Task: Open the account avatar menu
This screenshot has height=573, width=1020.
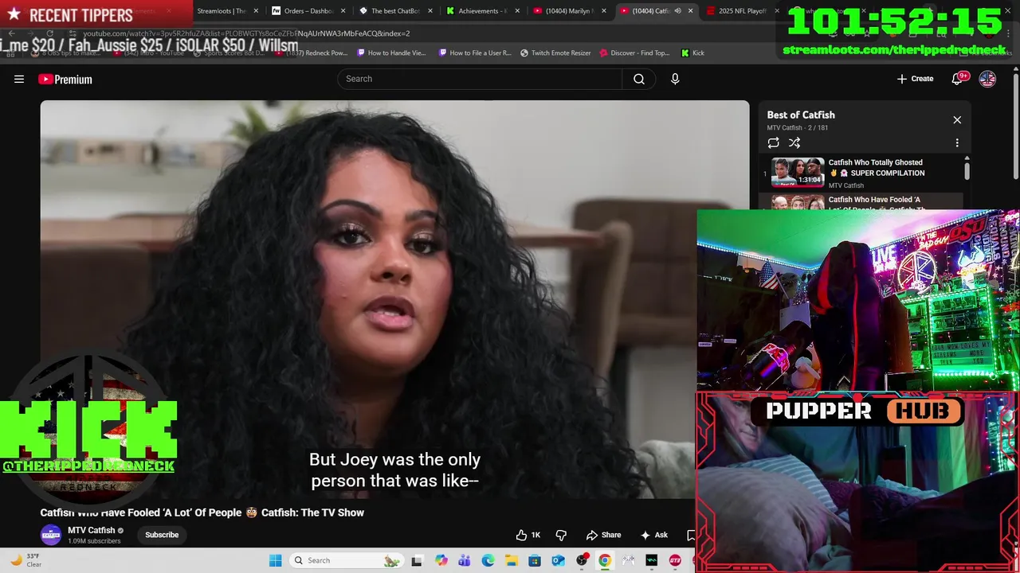Action: point(987,79)
